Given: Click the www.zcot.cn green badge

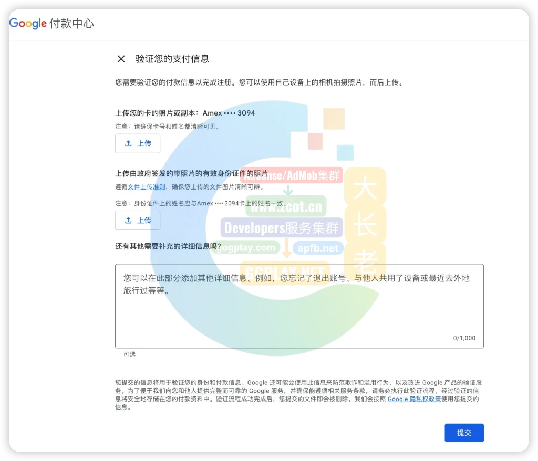Looking at the screenshot, I should click(x=286, y=206).
